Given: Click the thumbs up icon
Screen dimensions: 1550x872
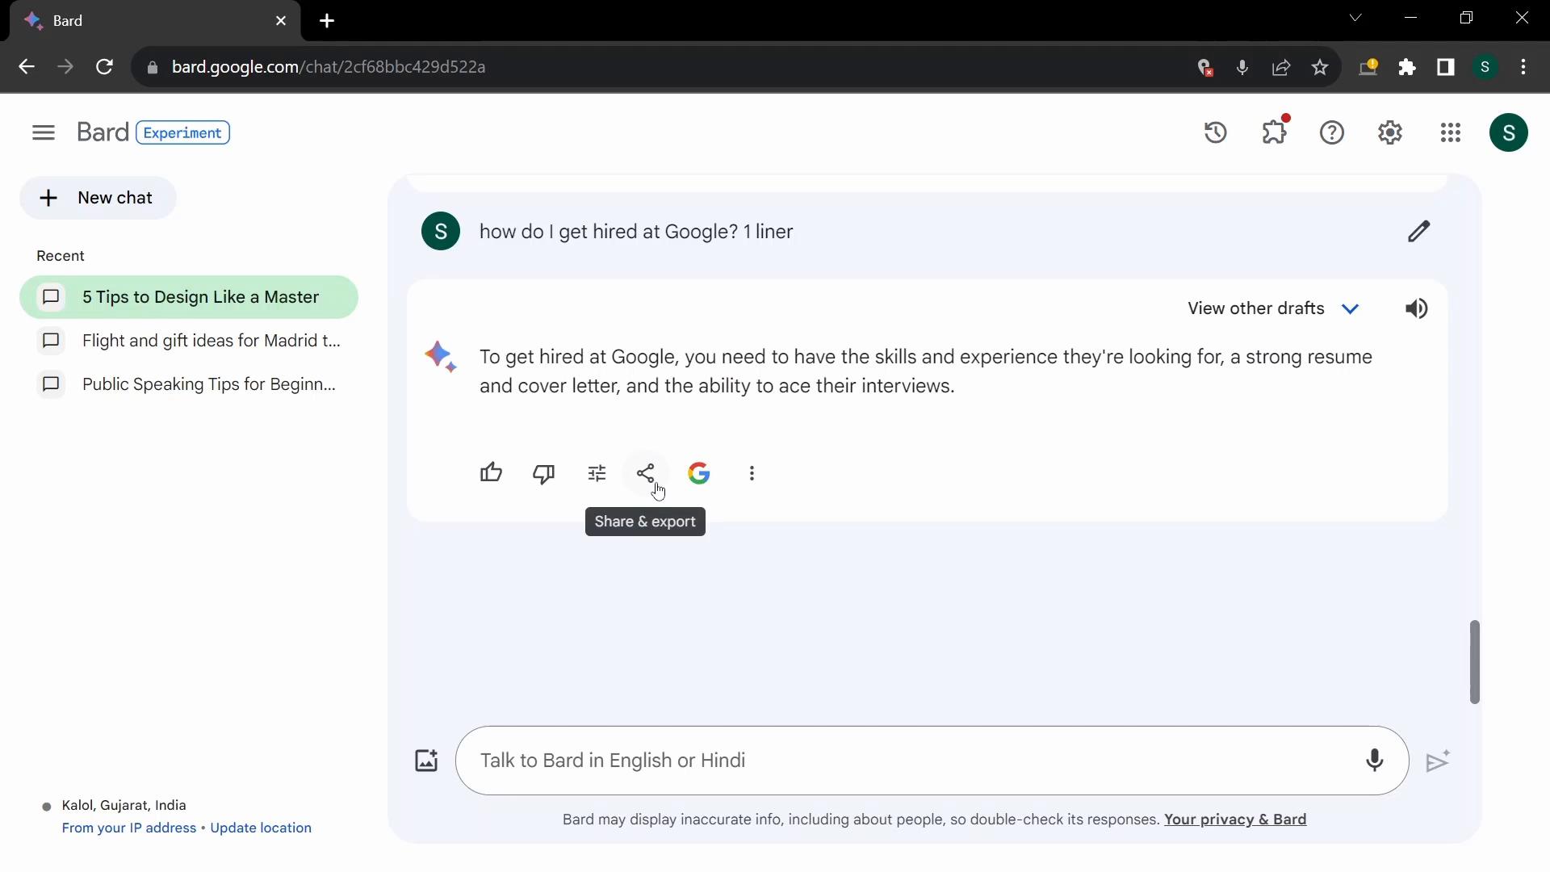Looking at the screenshot, I should [x=492, y=472].
